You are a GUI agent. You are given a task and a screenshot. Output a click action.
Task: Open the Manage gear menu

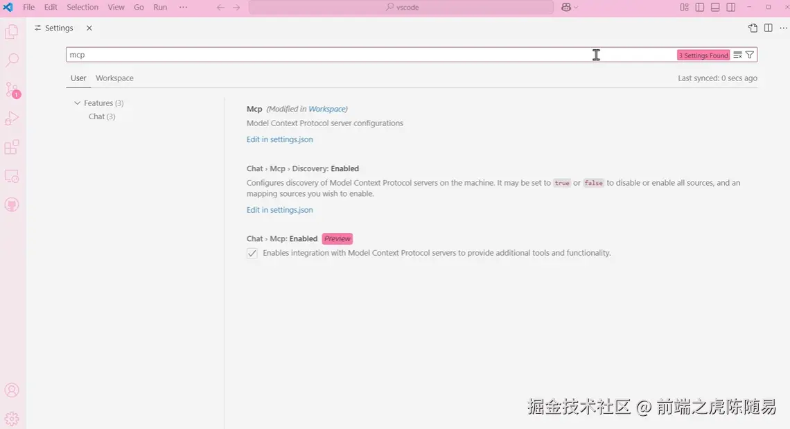(12, 419)
